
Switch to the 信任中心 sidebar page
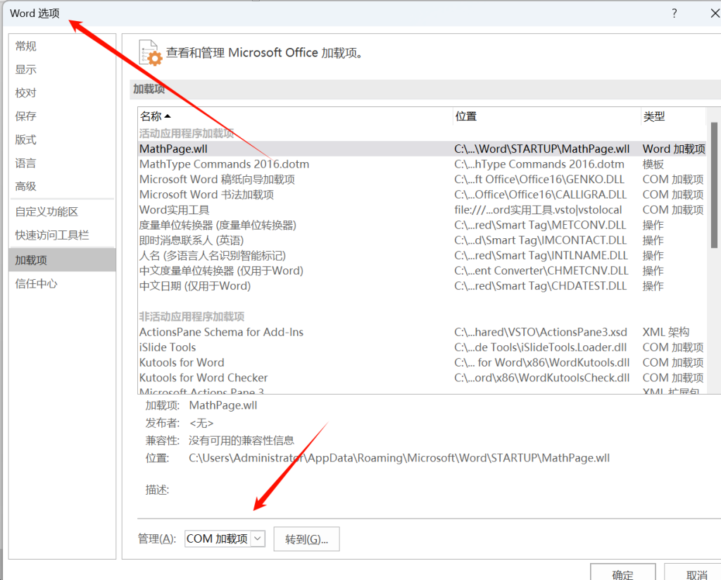click(x=32, y=283)
